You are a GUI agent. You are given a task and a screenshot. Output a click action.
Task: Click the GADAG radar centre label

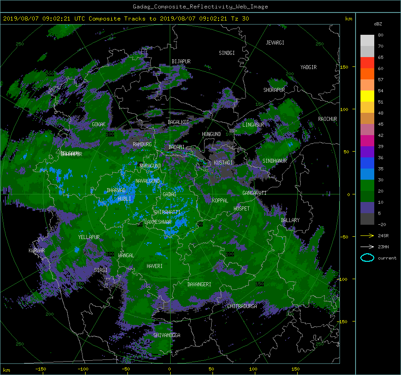coord(169,194)
